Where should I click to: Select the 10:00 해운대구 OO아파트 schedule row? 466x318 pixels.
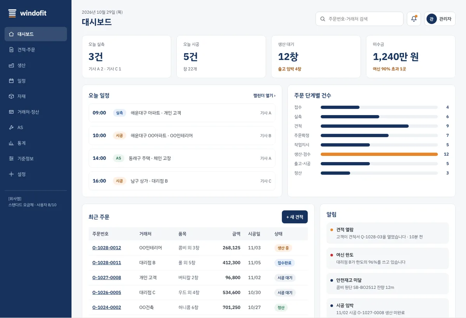tap(182, 136)
